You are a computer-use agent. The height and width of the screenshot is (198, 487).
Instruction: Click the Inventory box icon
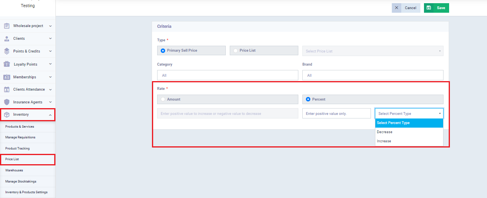point(7,115)
